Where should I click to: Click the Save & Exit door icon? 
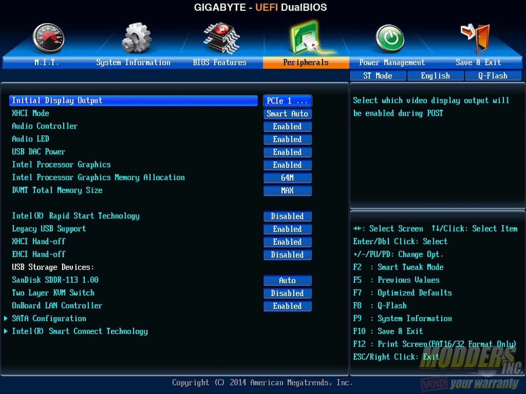click(476, 38)
